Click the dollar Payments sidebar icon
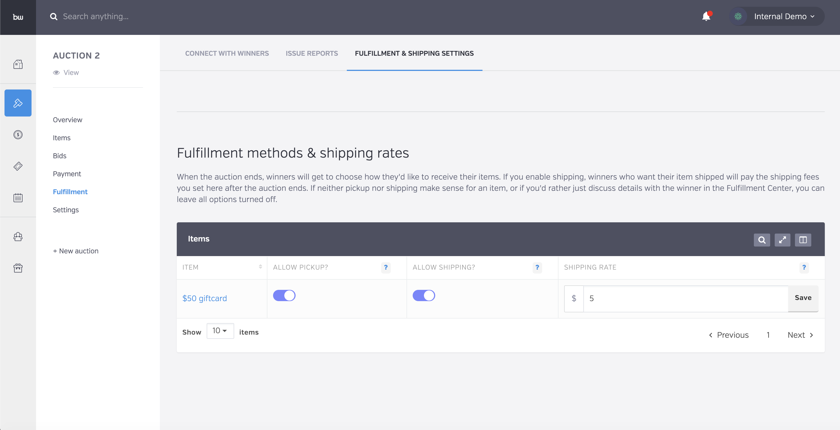The height and width of the screenshot is (430, 840). point(18,135)
